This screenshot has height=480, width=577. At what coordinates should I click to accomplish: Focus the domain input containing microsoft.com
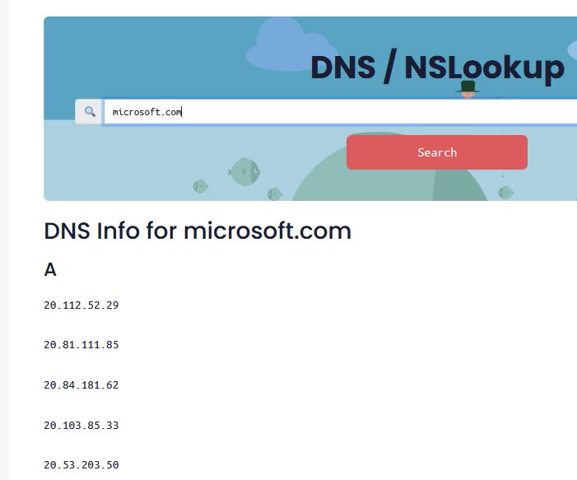pos(340,111)
